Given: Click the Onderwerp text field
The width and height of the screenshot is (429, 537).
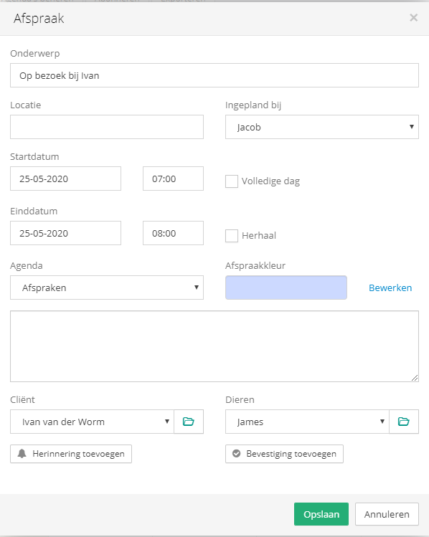Looking at the screenshot, I should pos(214,75).
